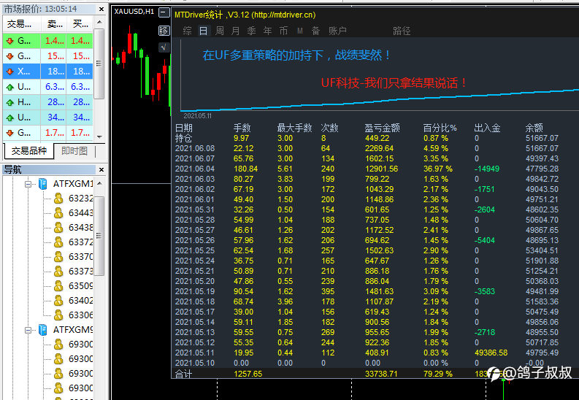Click the green up arrow on U... 6.3... row
This screenshot has height=400, width=579.
tap(10, 87)
